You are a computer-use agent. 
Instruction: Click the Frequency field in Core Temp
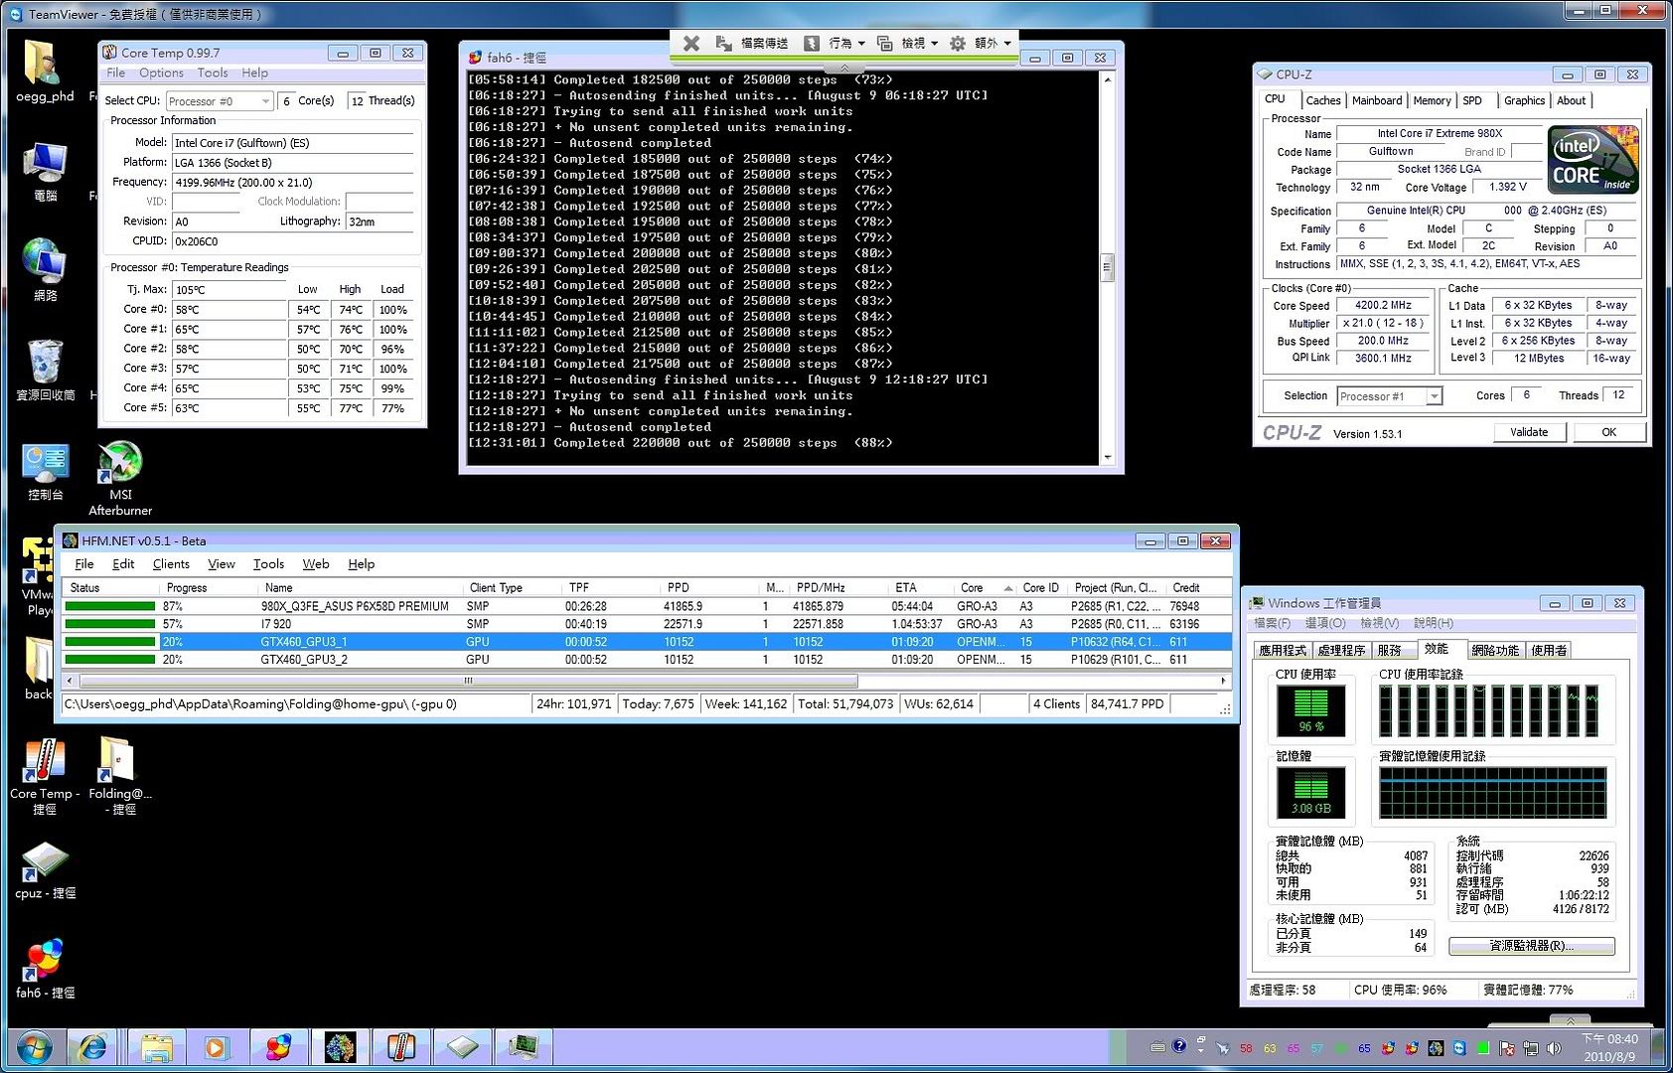293,183
